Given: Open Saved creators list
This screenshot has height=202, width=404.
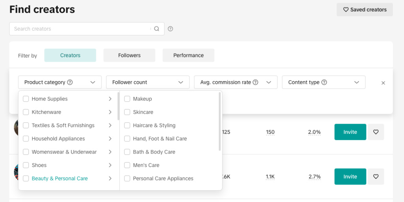Looking at the screenshot, I should [x=365, y=9].
